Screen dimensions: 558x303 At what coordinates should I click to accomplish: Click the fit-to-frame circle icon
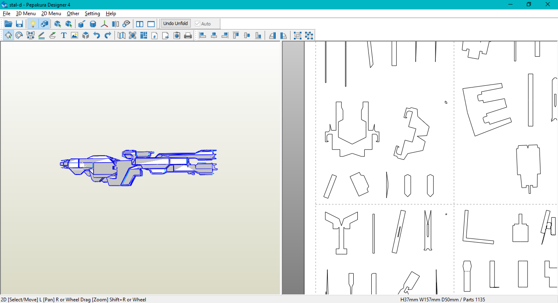tap(133, 35)
